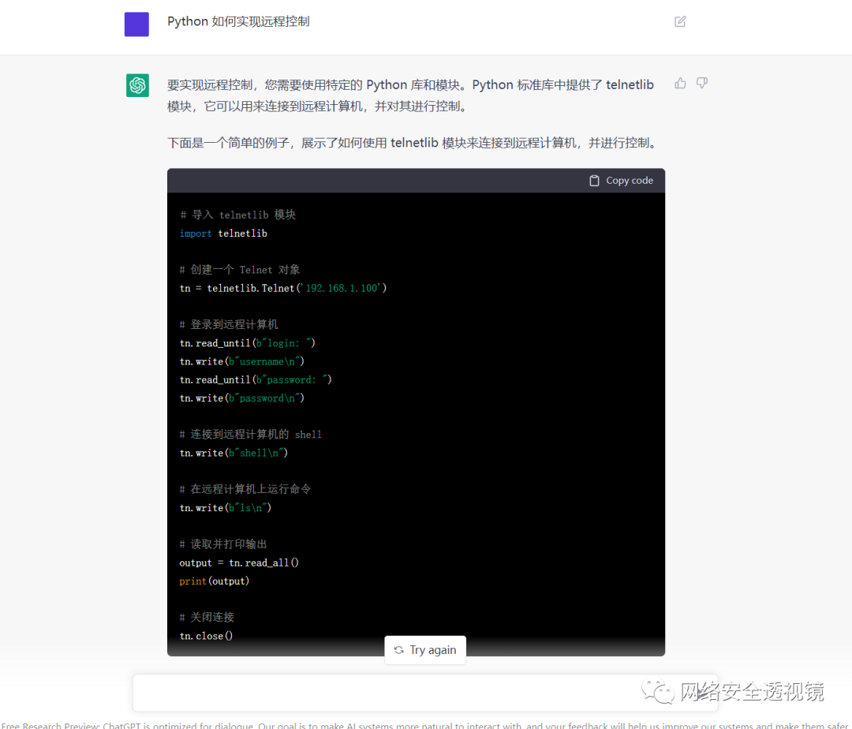Image resolution: width=852 pixels, height=729 pixels.
Task: Click the code line tn.write(b"password\n")
Action: [x=242, y=398]
